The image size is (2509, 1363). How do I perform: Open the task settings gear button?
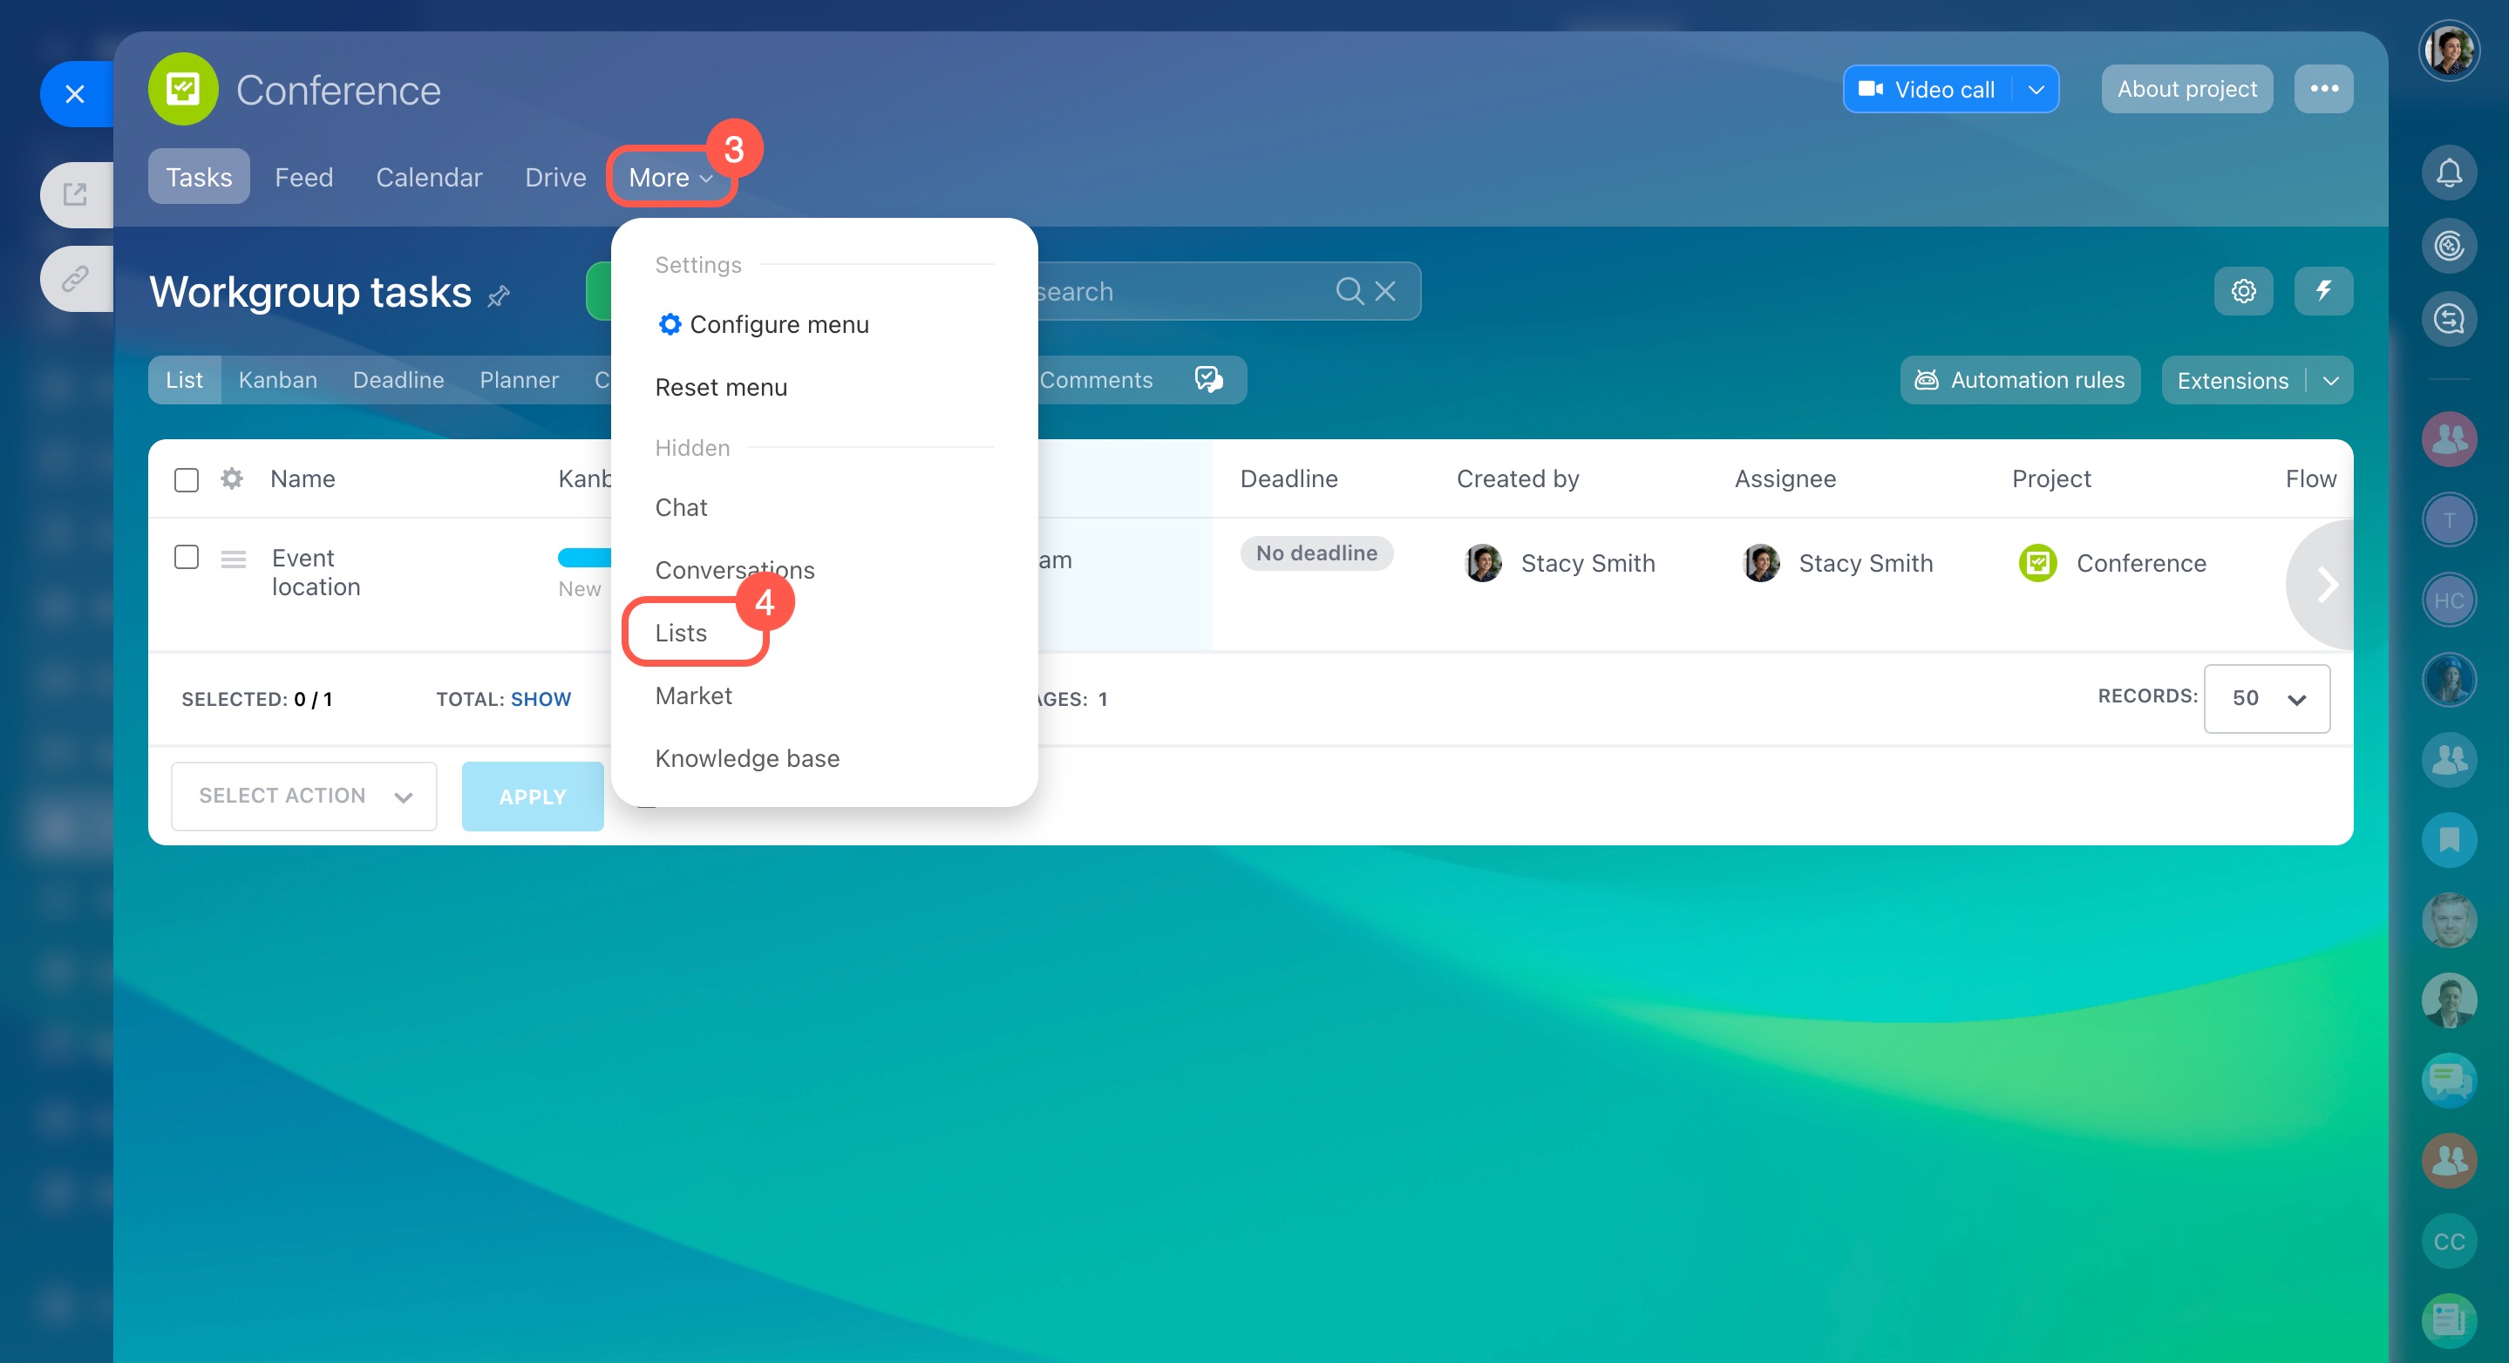tap(2243, 291)
